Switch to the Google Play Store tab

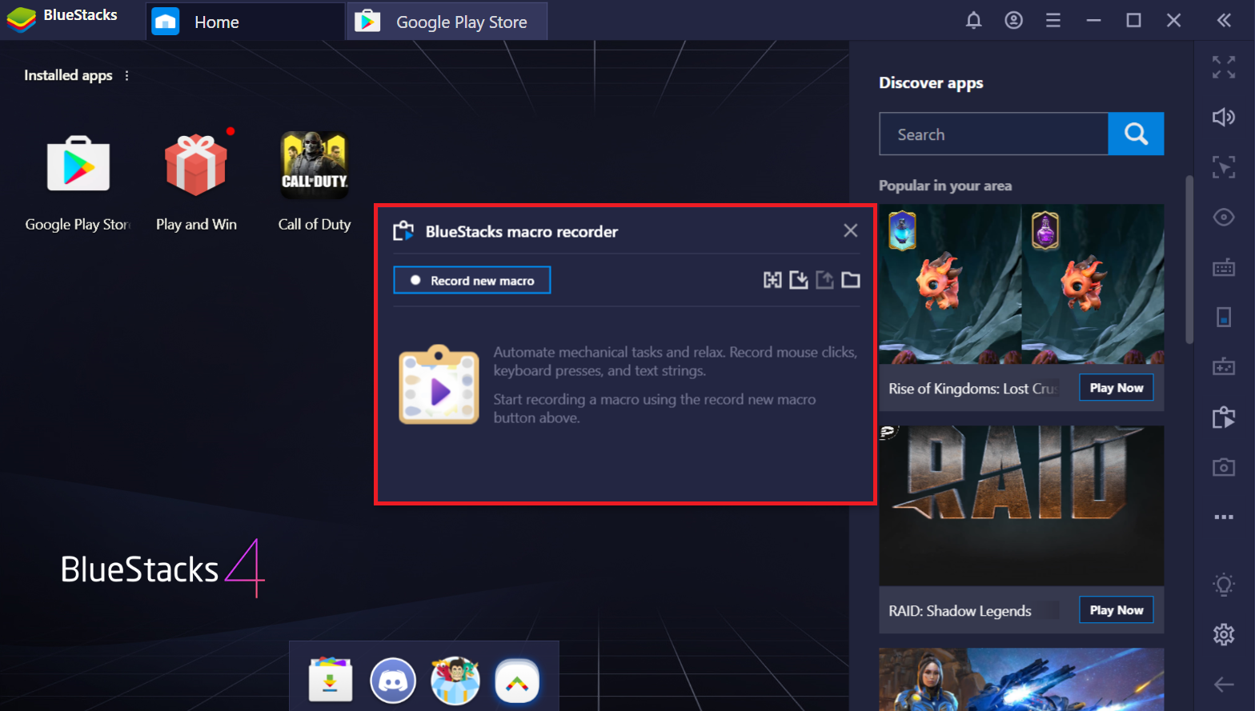(447, 21)
